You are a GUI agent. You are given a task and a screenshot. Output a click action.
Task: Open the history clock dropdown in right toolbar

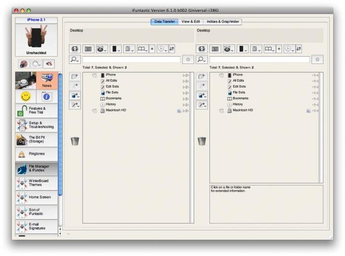290,49
